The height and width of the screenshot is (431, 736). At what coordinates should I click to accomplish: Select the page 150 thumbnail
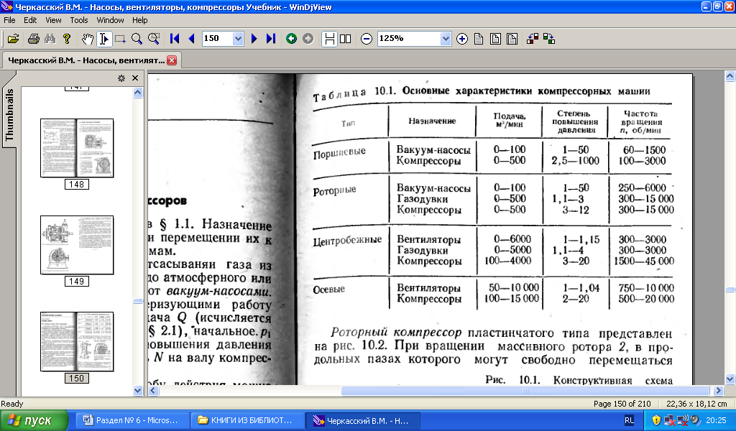[77, 342]
